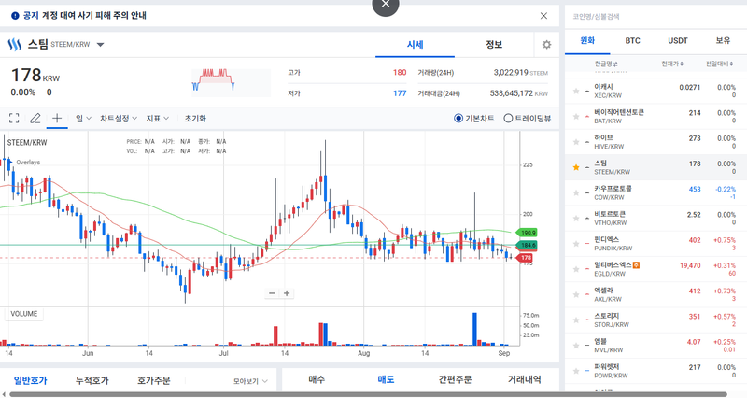Star the 하이브 HIVE/KRW row
This screenshot has height=398, width=747.
point(576,142)
